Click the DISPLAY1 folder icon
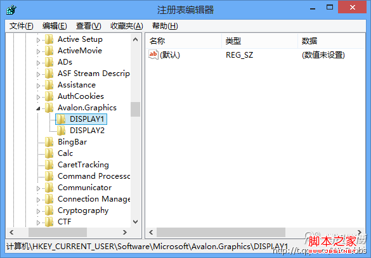 [x=62, y=119]
